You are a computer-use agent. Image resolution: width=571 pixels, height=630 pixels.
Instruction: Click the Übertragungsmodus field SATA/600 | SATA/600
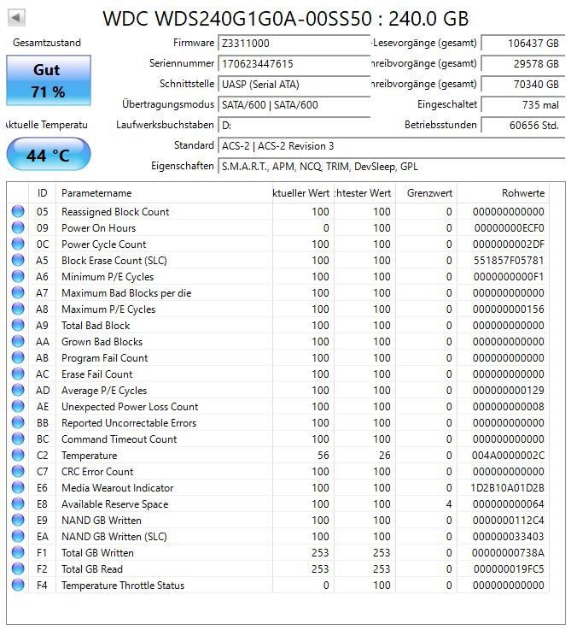tap(294, 105)
